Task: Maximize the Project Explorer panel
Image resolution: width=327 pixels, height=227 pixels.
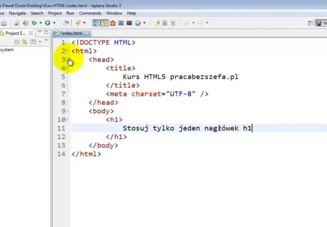Action: pos(46,32)
